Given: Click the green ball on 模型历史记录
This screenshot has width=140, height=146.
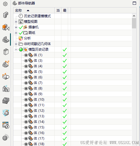Looking at the screenshot, I should point(21,50).
